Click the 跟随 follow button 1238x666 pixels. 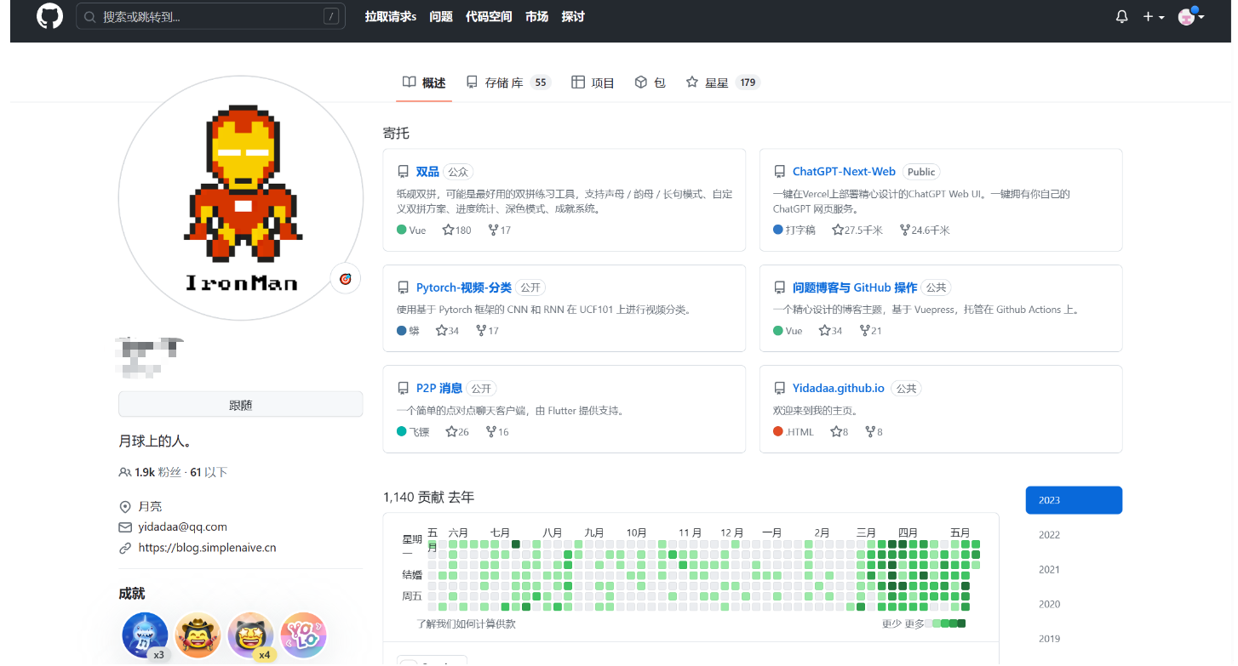241,405
